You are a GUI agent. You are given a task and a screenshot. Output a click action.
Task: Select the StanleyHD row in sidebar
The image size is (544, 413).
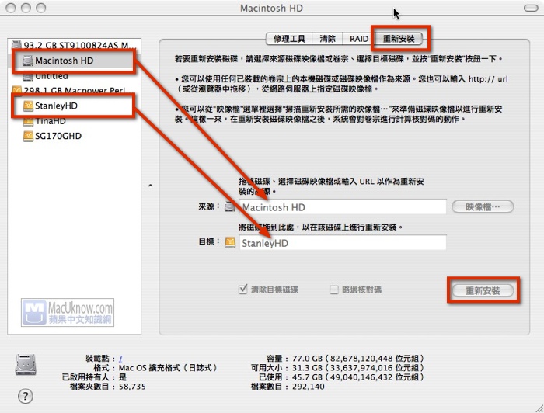pos(75,106)
